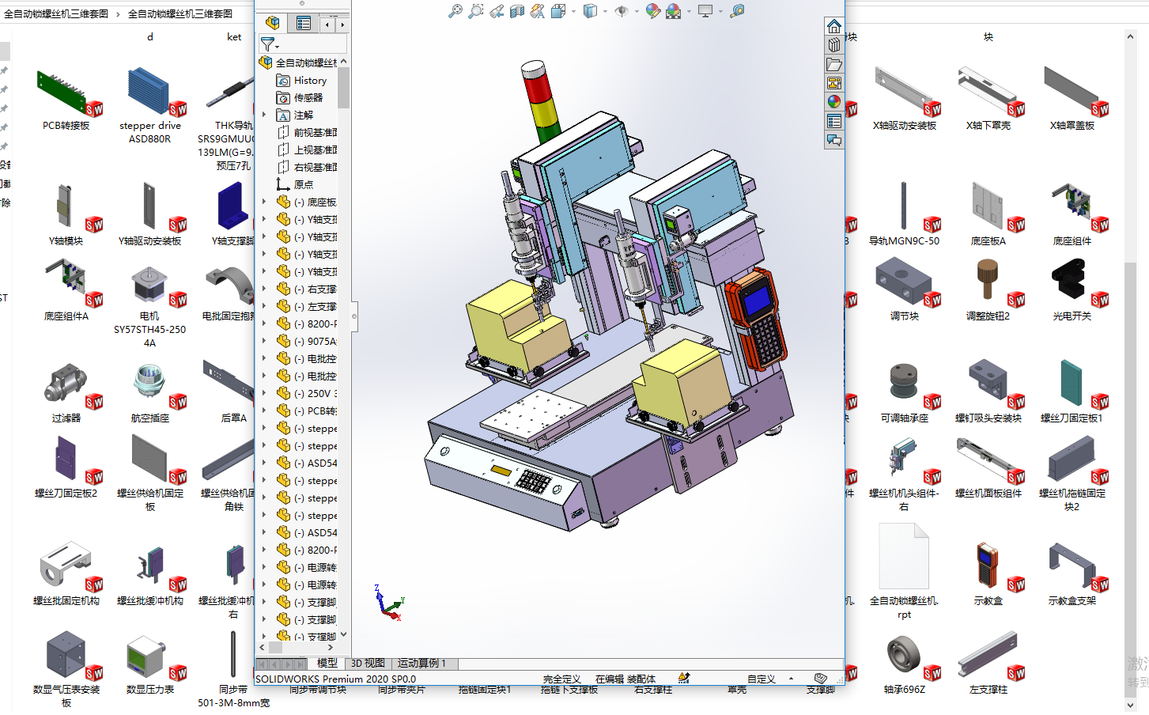Select the 过滤器 part file in Explorer
The width and height of the screenshot is (1149, 715).
(x=66, y=392)
